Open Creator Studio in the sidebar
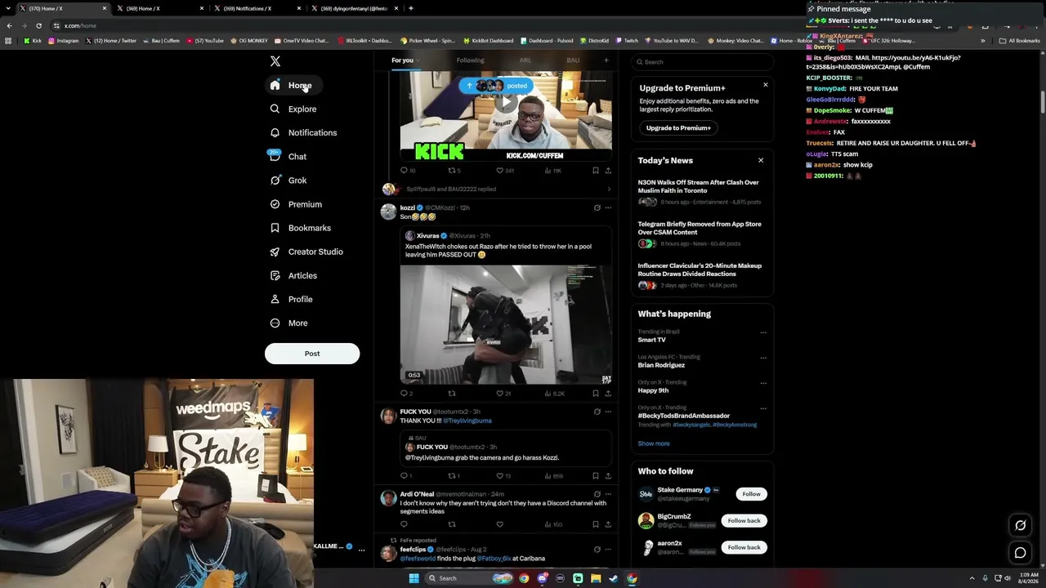 coord(306,252)
